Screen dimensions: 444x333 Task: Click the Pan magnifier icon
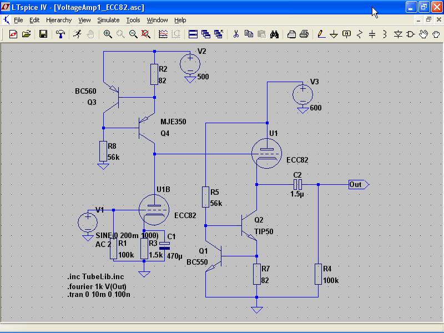[120, 34]
